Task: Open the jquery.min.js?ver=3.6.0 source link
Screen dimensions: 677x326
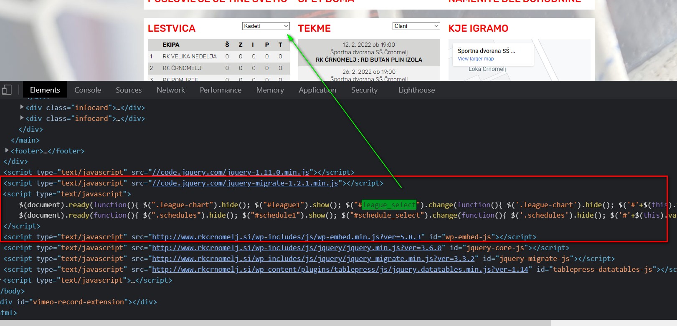Action: click(297, 248)
